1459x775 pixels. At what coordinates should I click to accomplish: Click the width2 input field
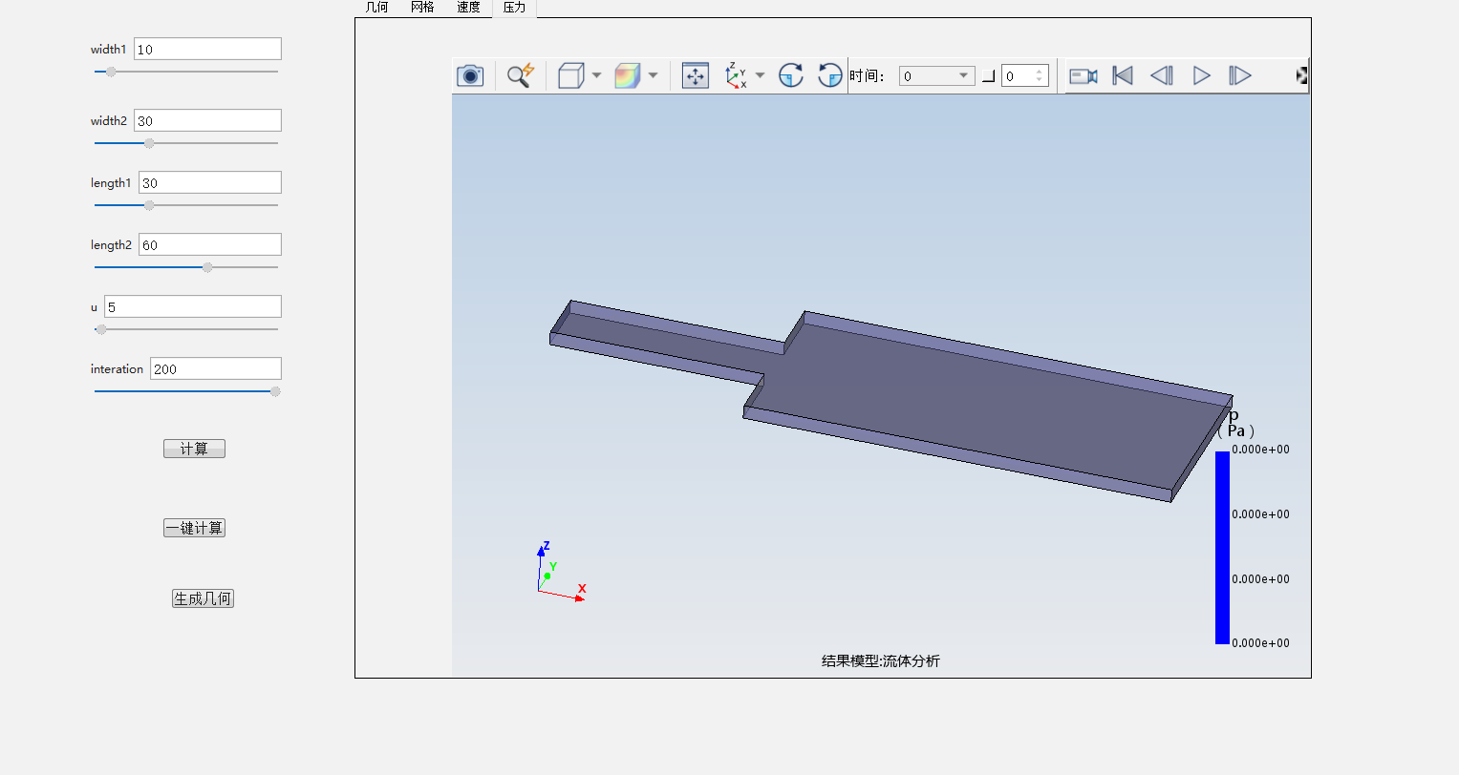coord(207,120)
